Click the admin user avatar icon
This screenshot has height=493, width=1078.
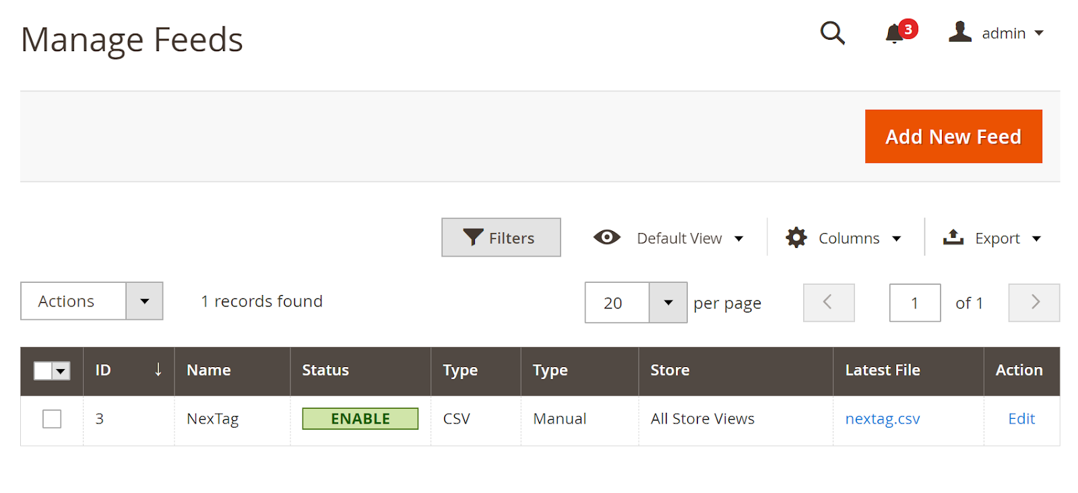click(x=959, y=32)
